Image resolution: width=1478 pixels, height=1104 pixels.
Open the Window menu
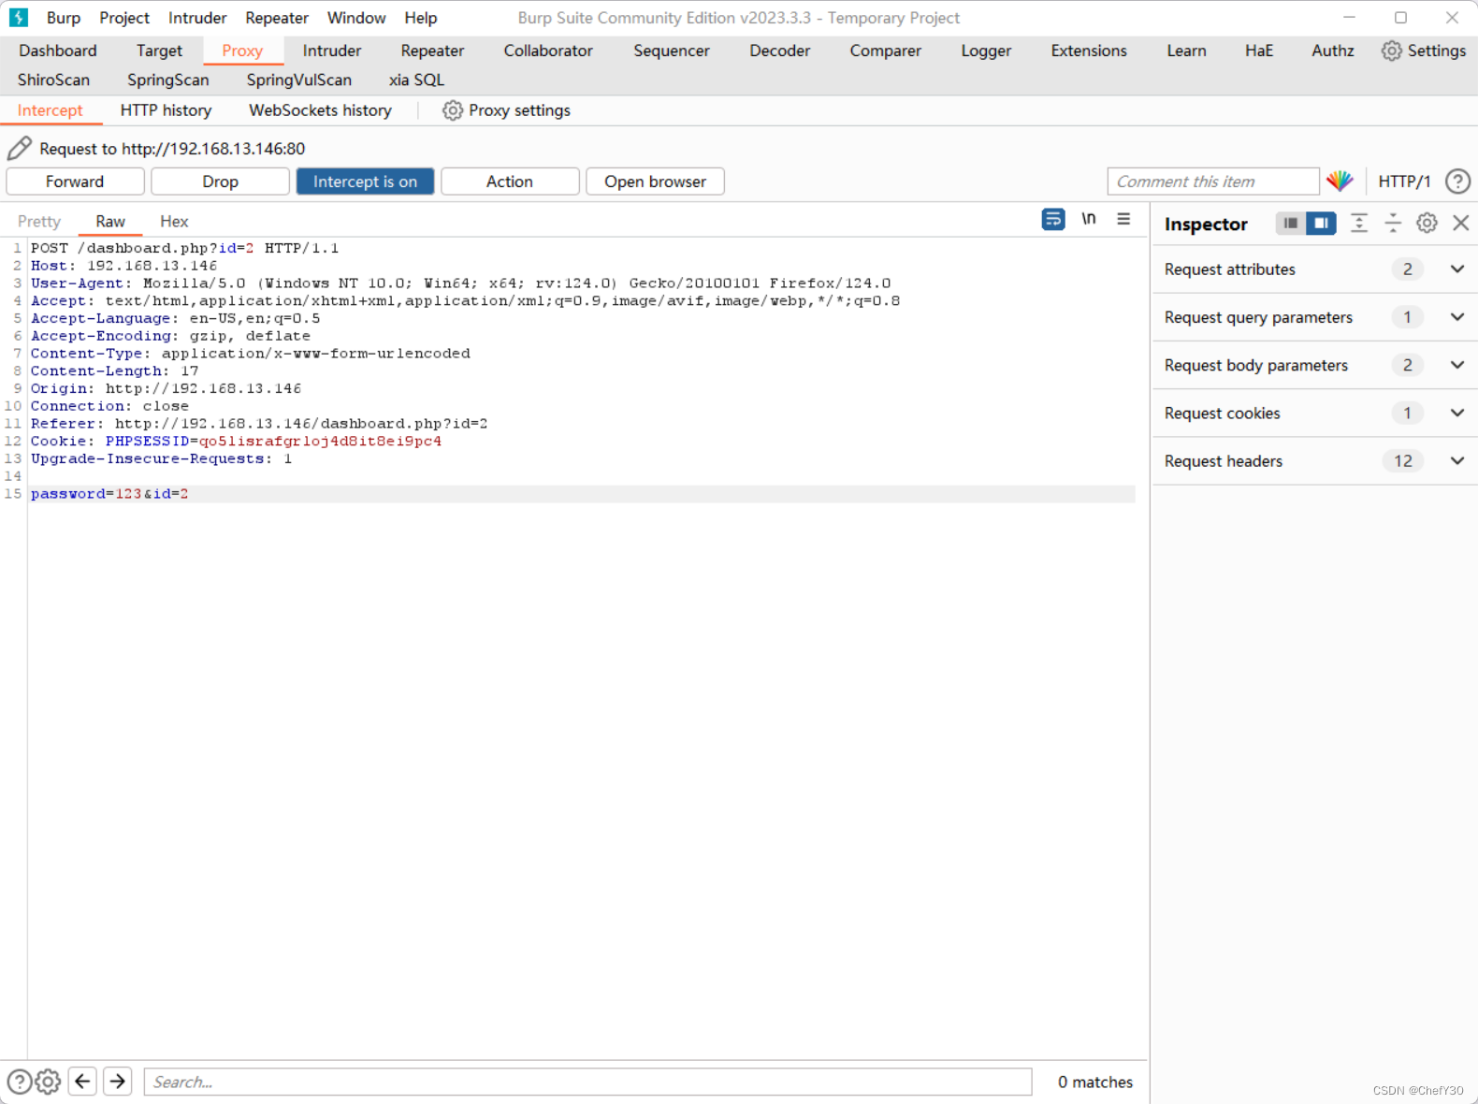356,18
